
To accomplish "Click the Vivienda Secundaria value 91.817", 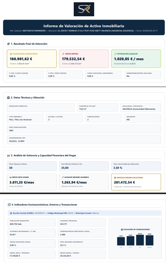I will point(13,235).
